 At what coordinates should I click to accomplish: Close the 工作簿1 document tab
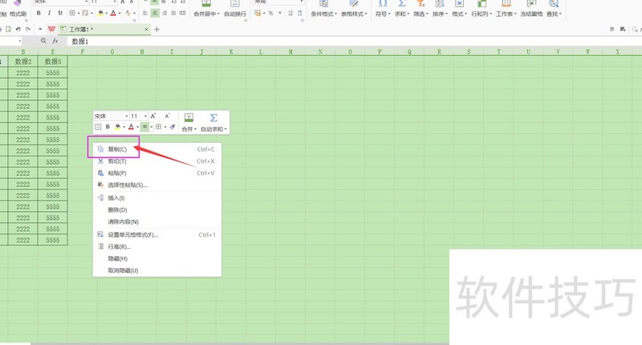pyautogui.click(x=146, y=30)
